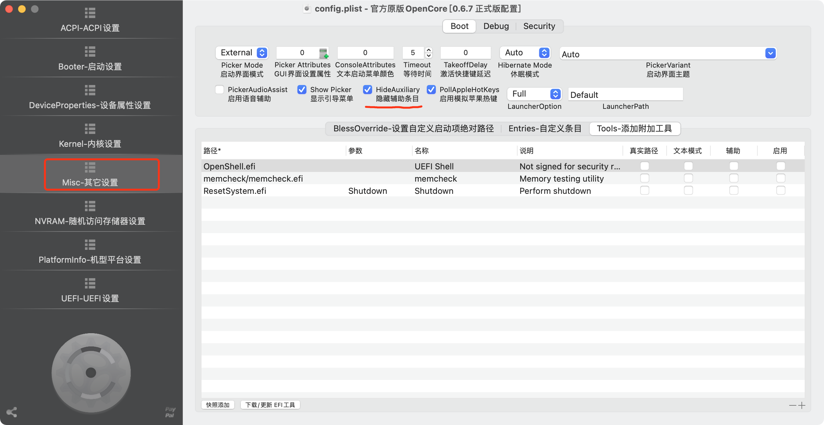
Task: Click the PayPal donate icon
Action: pyautogui.click(x=170, y=412)
